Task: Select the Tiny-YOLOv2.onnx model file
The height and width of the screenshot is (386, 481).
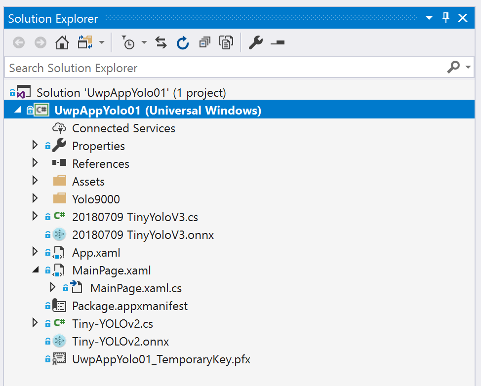Action: (120, 342)
